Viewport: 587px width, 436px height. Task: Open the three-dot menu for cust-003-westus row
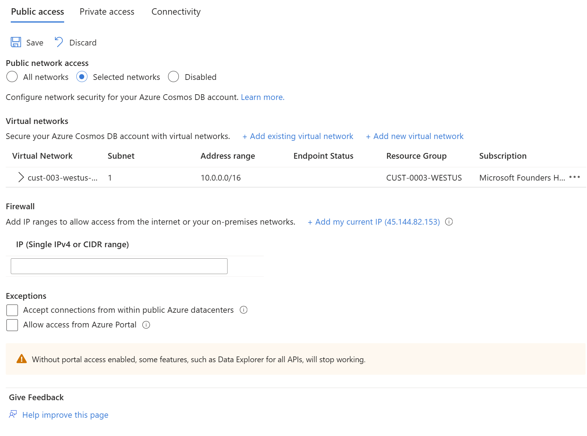click(574, 177)
